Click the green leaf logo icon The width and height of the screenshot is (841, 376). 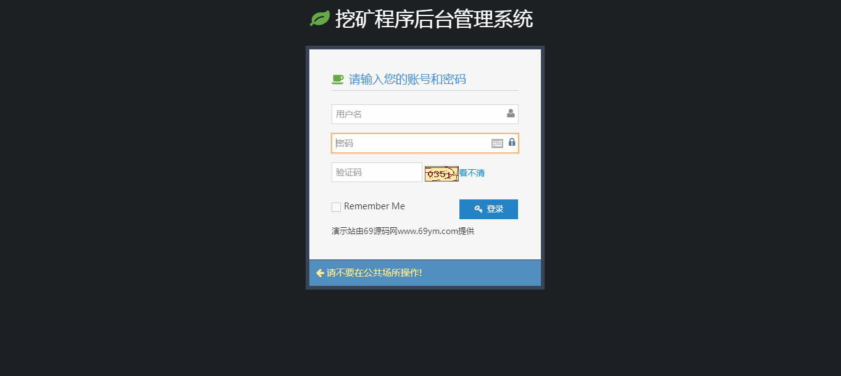coord(320,19)
